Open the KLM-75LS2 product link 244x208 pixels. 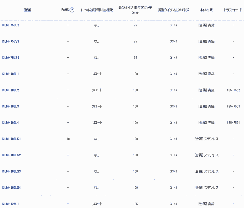(x=10, y=25)
